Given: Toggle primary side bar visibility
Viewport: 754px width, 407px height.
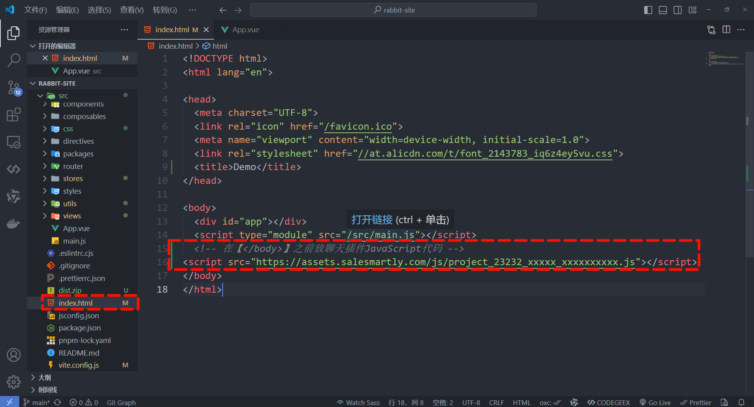Looking at the screenshot, I should [x=648, y=10].
